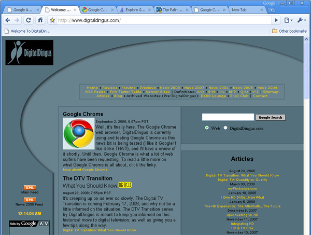Click the site search text field

pyautogui.click(x=228, y=117)
